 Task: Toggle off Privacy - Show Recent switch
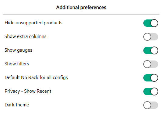tap(151, 92)
